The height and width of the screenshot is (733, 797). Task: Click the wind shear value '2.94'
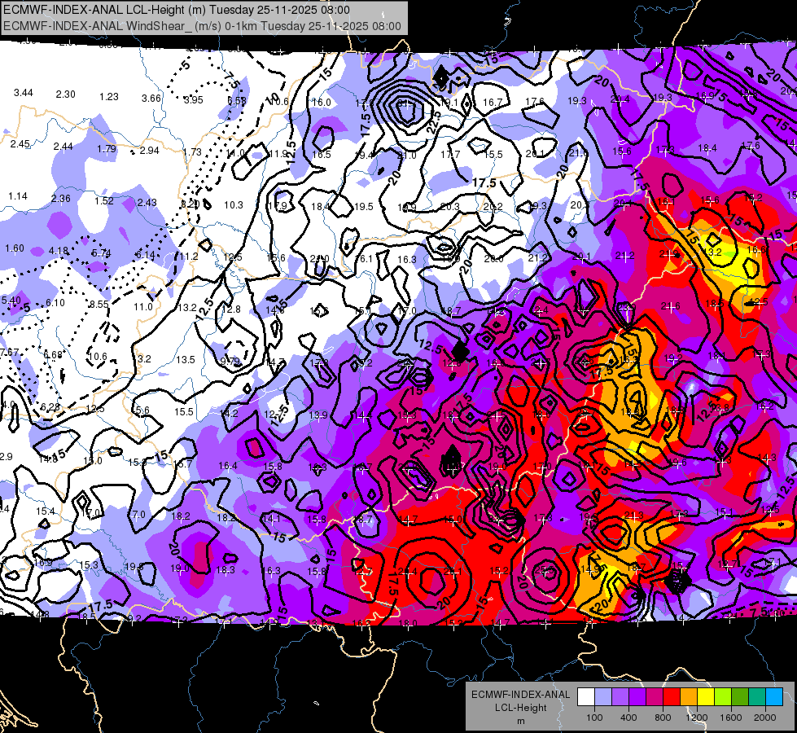coord(150,150)
